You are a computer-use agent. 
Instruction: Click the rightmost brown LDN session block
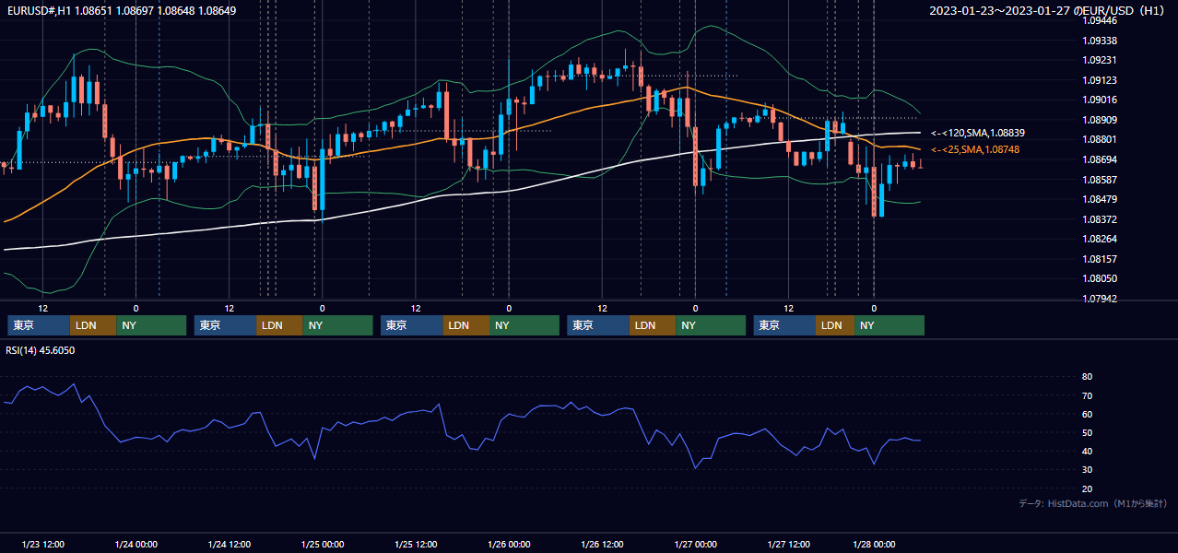pyautogui.click(x=835, y=325)
